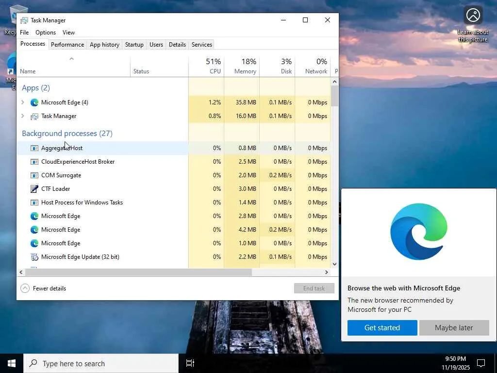Click the Microsoft Edge (4) app icon
Screen dimensions: 497x373
34,102
